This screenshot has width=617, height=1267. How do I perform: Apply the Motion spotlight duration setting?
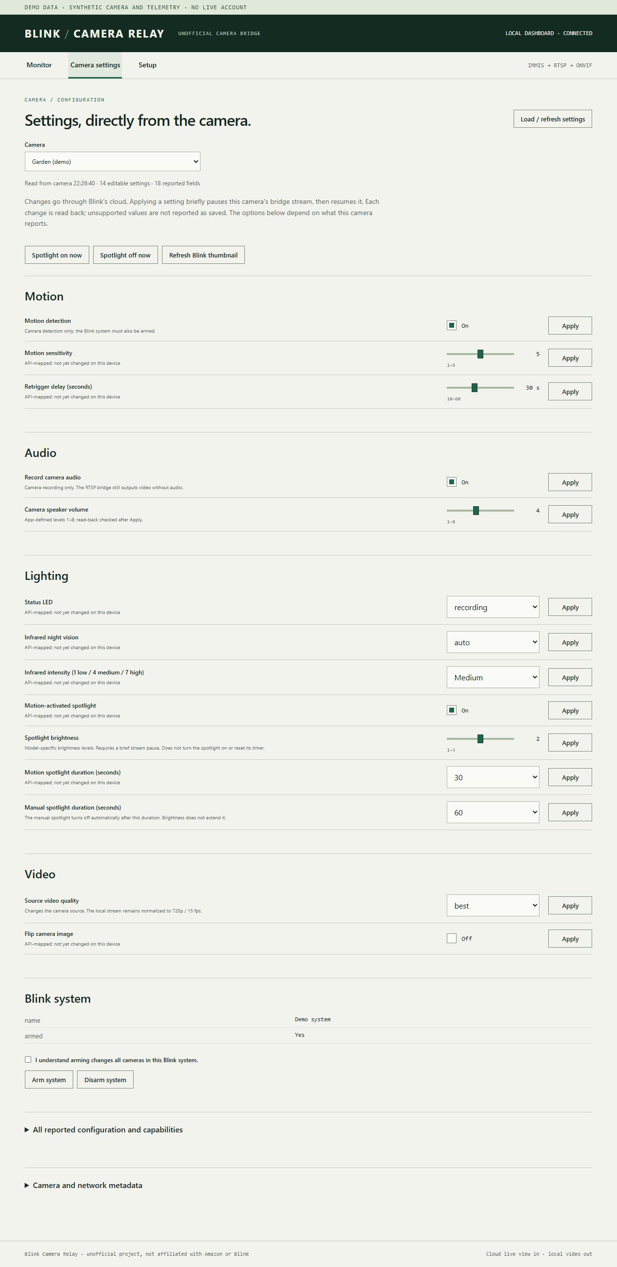570,777
